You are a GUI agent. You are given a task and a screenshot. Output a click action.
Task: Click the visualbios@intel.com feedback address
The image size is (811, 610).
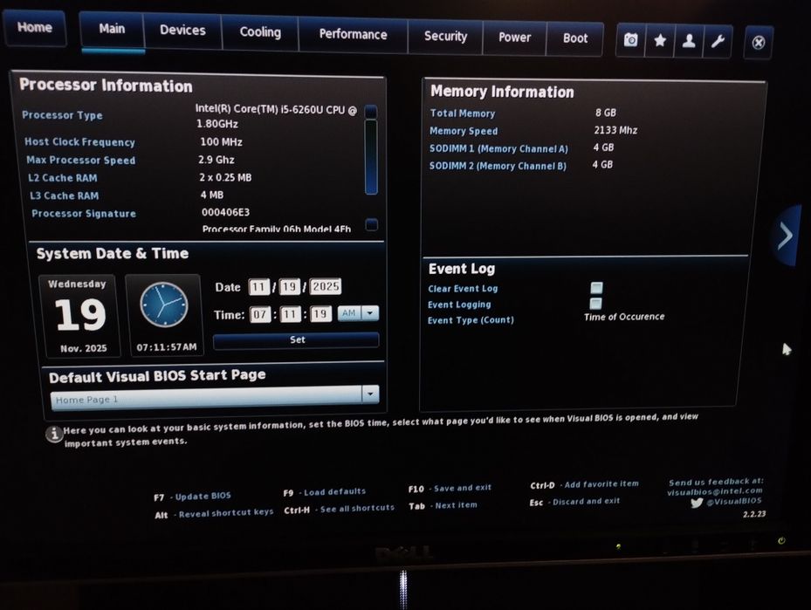point(715,491)
